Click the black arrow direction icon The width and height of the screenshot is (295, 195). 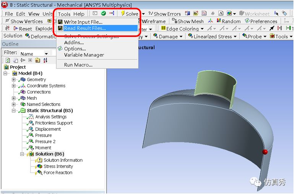pyautogui.click(x=272, y=28)
